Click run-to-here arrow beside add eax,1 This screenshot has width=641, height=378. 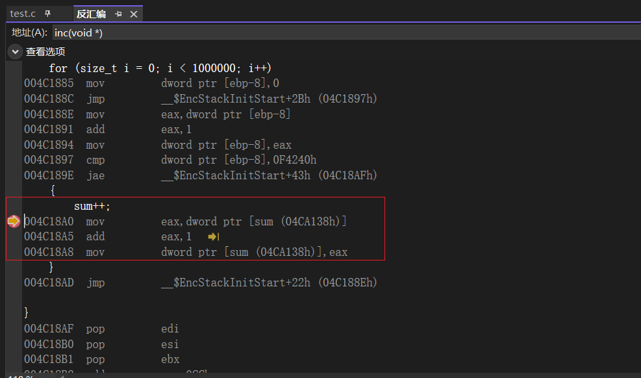tap(214, 237)
